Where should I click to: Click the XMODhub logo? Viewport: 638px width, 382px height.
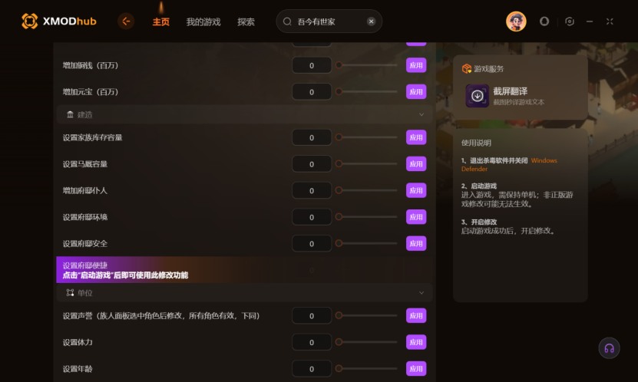tap(59, 21)
